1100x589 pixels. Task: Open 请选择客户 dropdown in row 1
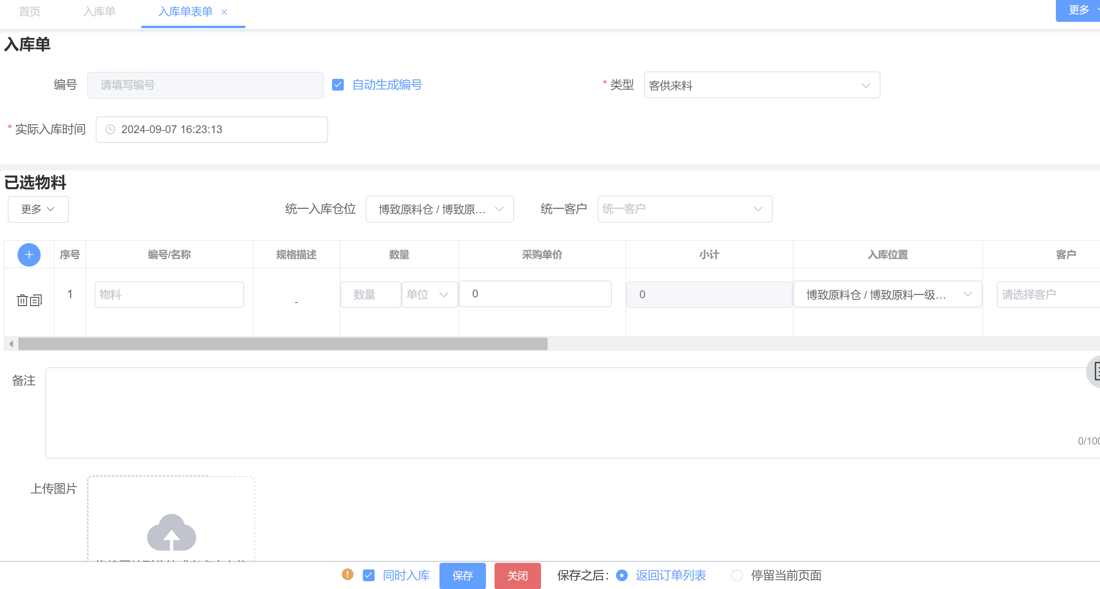[x=1048, y=294]
